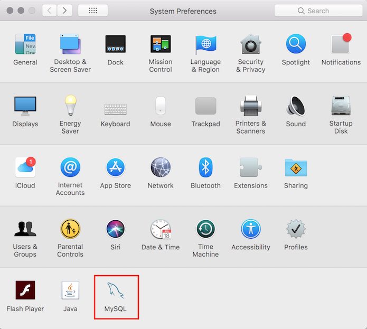Launch the Time Machine preferences

click(205, 230)
